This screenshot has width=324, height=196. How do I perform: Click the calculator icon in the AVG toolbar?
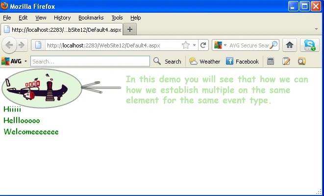coord(271,61)
